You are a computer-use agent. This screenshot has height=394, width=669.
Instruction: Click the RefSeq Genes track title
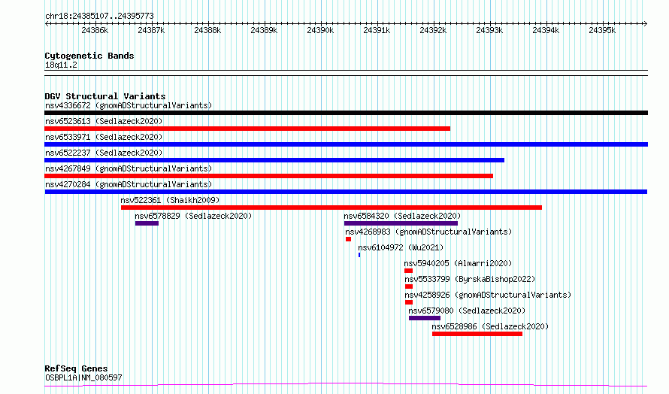tap(76, 368)
